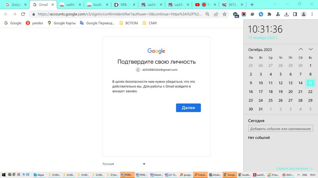Open Chrome Labs flask icon

pos(278,14)
